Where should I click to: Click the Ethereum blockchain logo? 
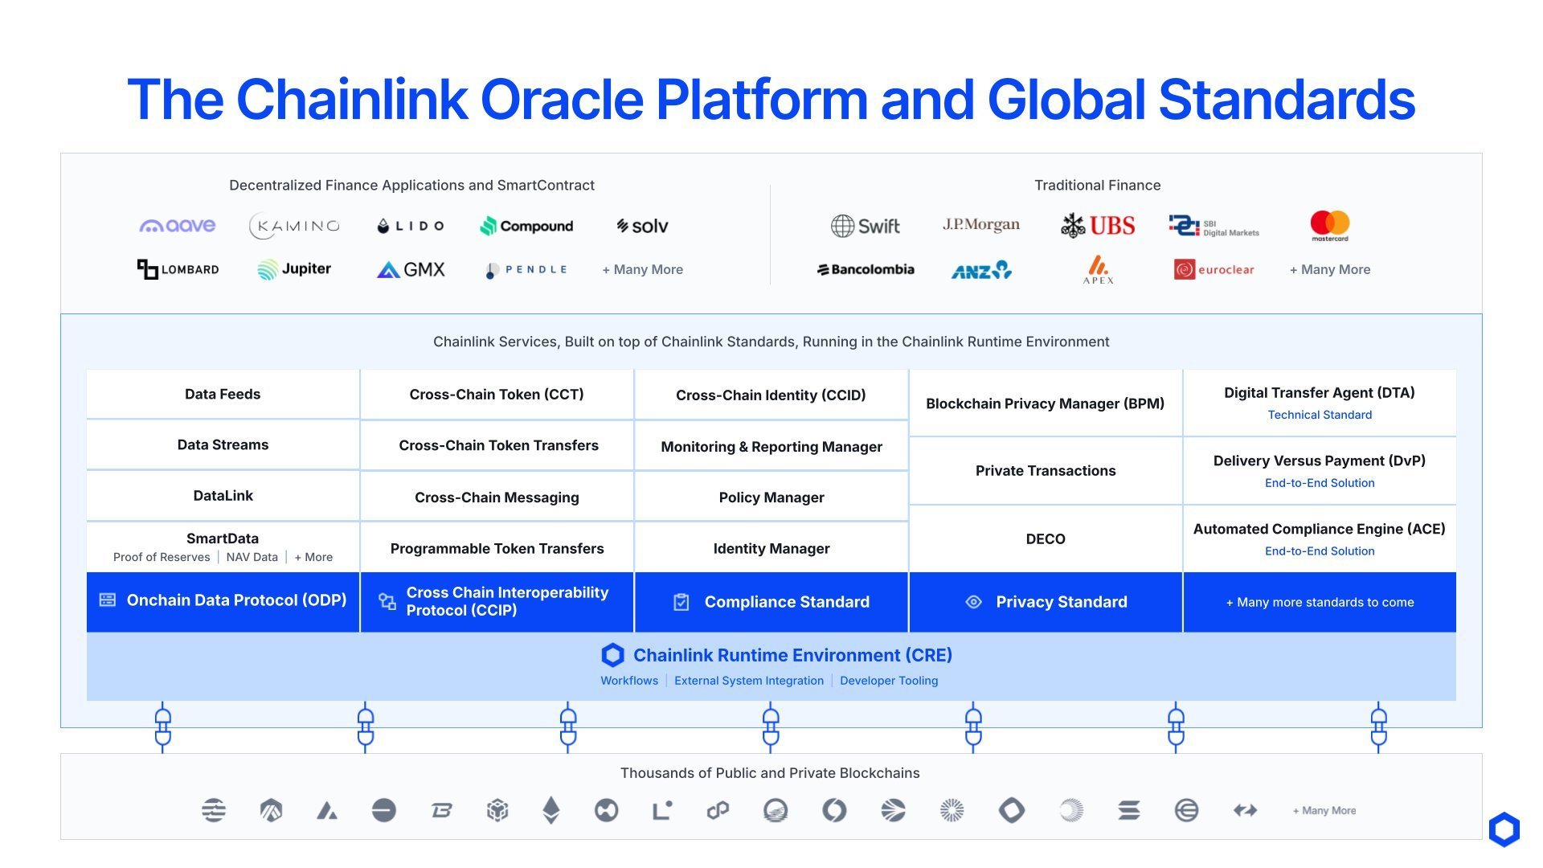click(x=550, y=810)
